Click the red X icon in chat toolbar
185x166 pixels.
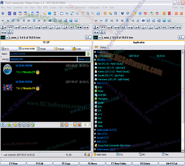pos(80,125)
